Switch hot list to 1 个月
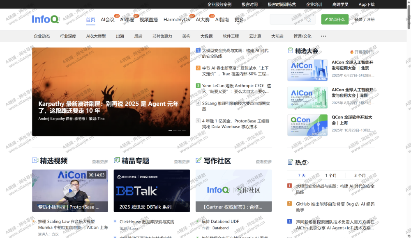This screenshot has width=411, height=238. (x=331, y=175)
